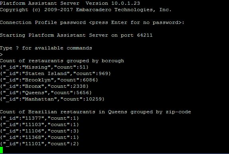Click the Staten Island count 969 line
This screenshot has height=154, width=229.
(55, 74)
